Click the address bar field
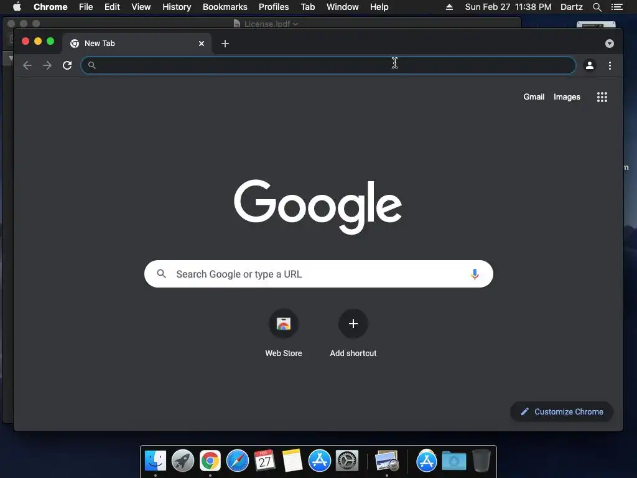The image size is (637, 478). 328,65
